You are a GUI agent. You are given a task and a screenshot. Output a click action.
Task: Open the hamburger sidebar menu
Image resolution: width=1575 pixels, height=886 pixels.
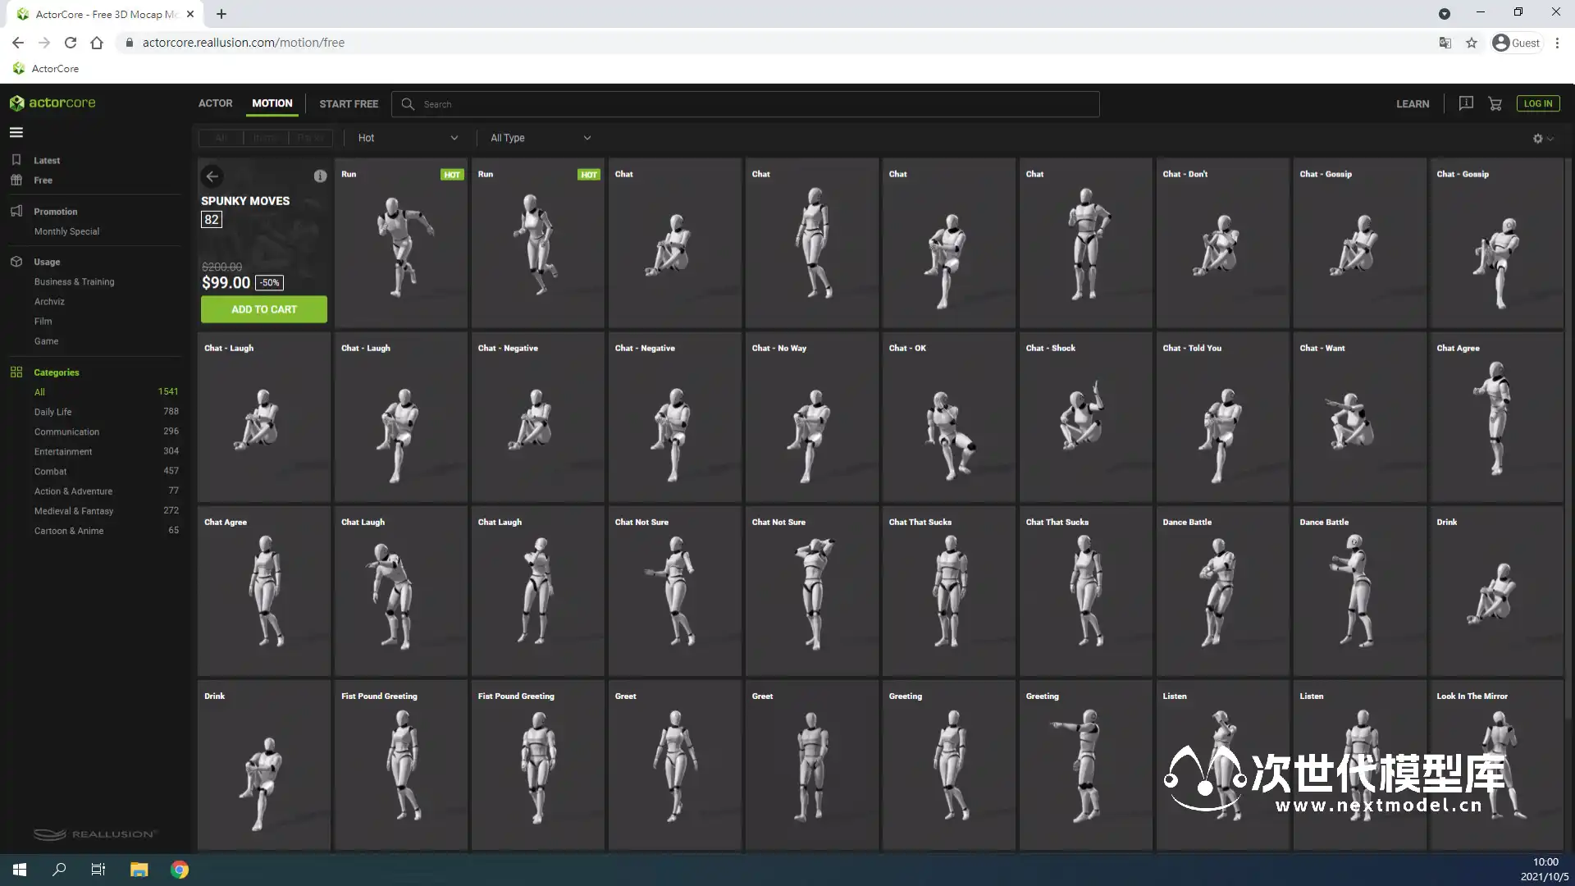16,132
